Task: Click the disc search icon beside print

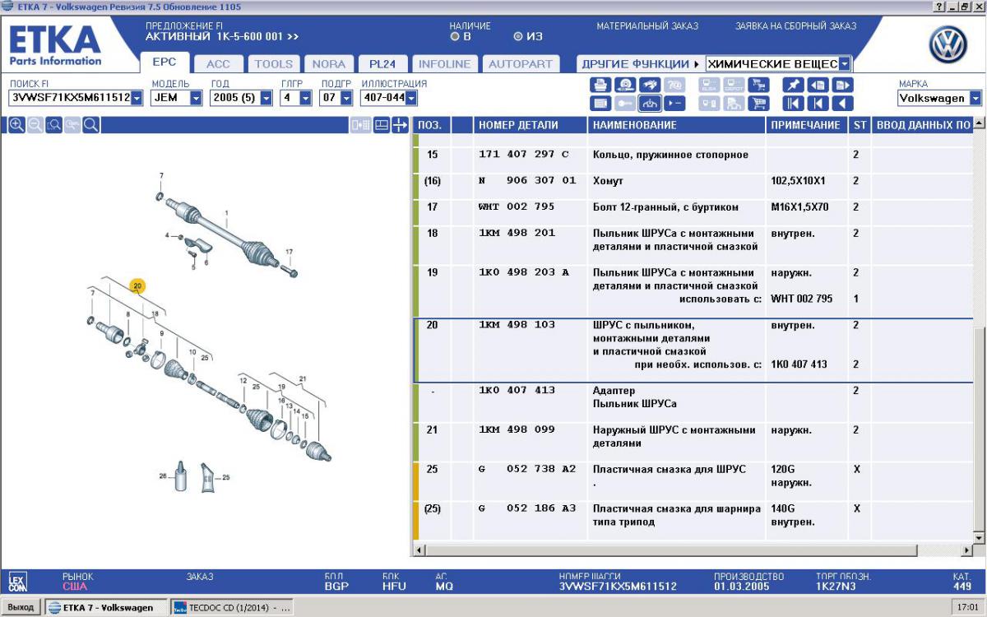Action: (x=625, y=85)
